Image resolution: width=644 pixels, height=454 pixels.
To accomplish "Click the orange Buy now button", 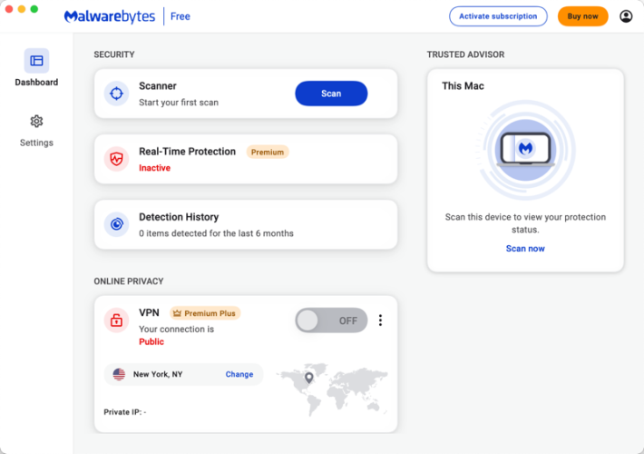I will [x=583, y=16].
